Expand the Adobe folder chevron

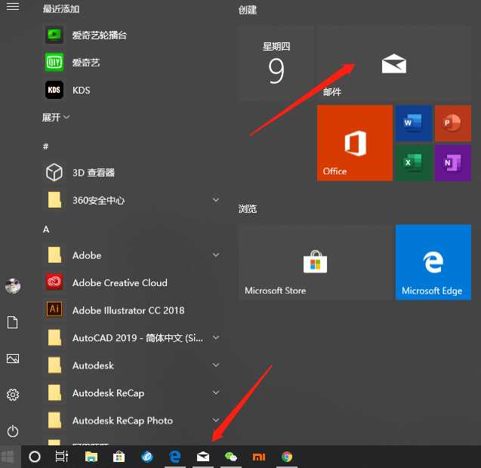[216, 255]
